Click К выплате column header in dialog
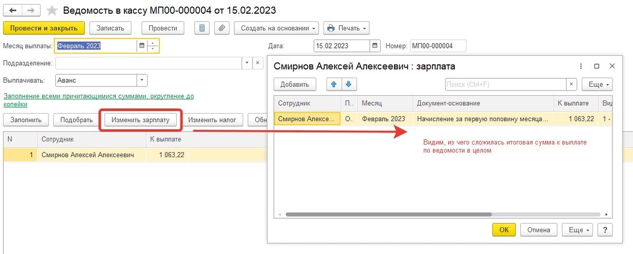This screenshot has height=254, width=633. [x=576, y=104]
